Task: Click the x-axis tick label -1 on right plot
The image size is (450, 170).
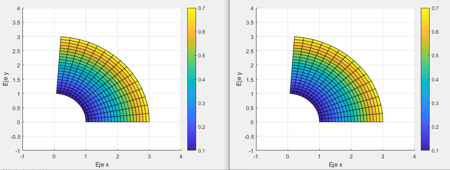Action: pyautogui.click(x=255, y=157)
